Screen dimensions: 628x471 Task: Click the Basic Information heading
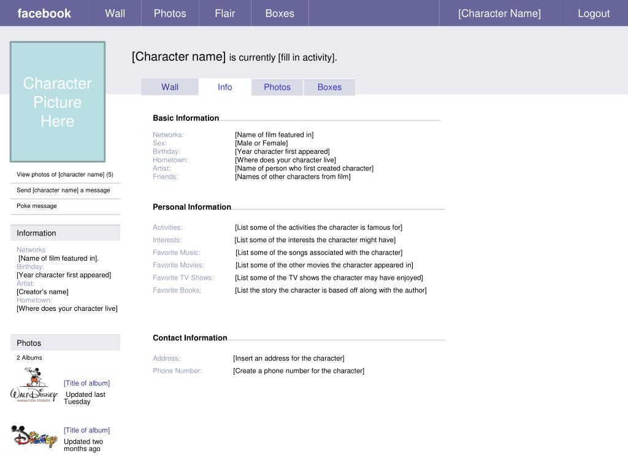pos(186,118)
